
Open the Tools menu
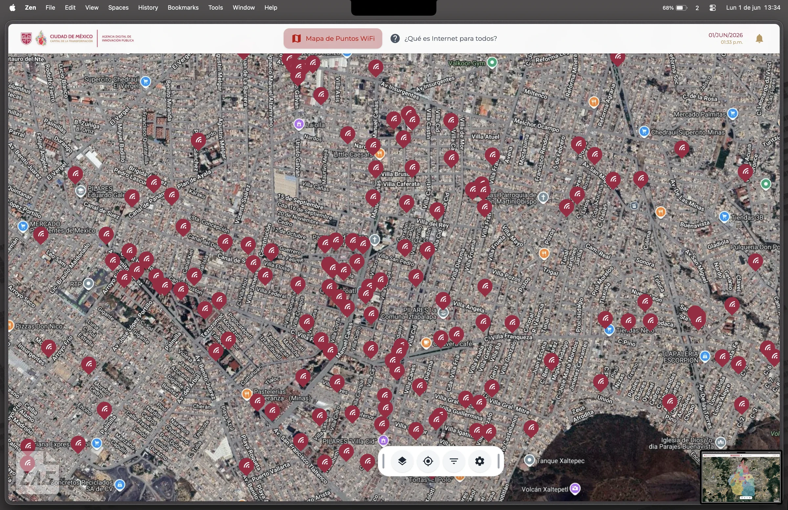215,7
